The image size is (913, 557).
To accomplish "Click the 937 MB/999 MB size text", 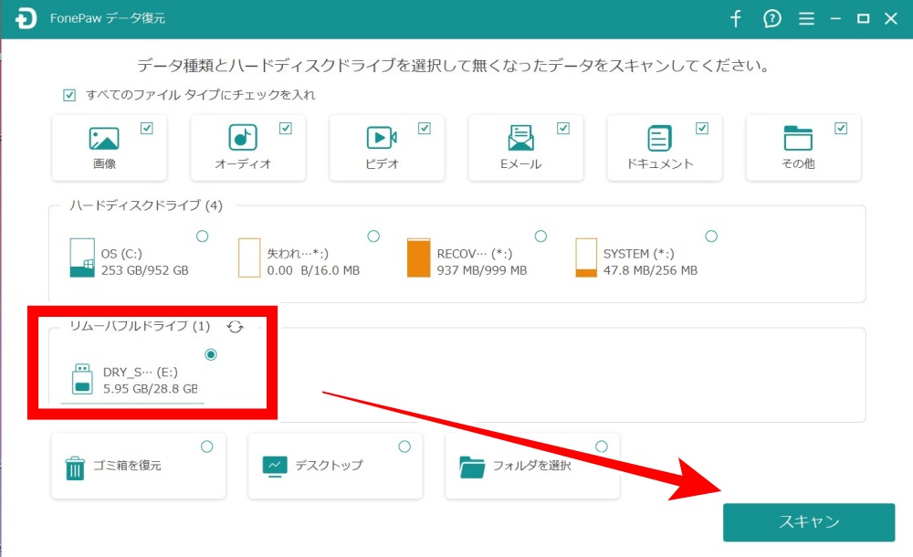I will coord(482,270).
